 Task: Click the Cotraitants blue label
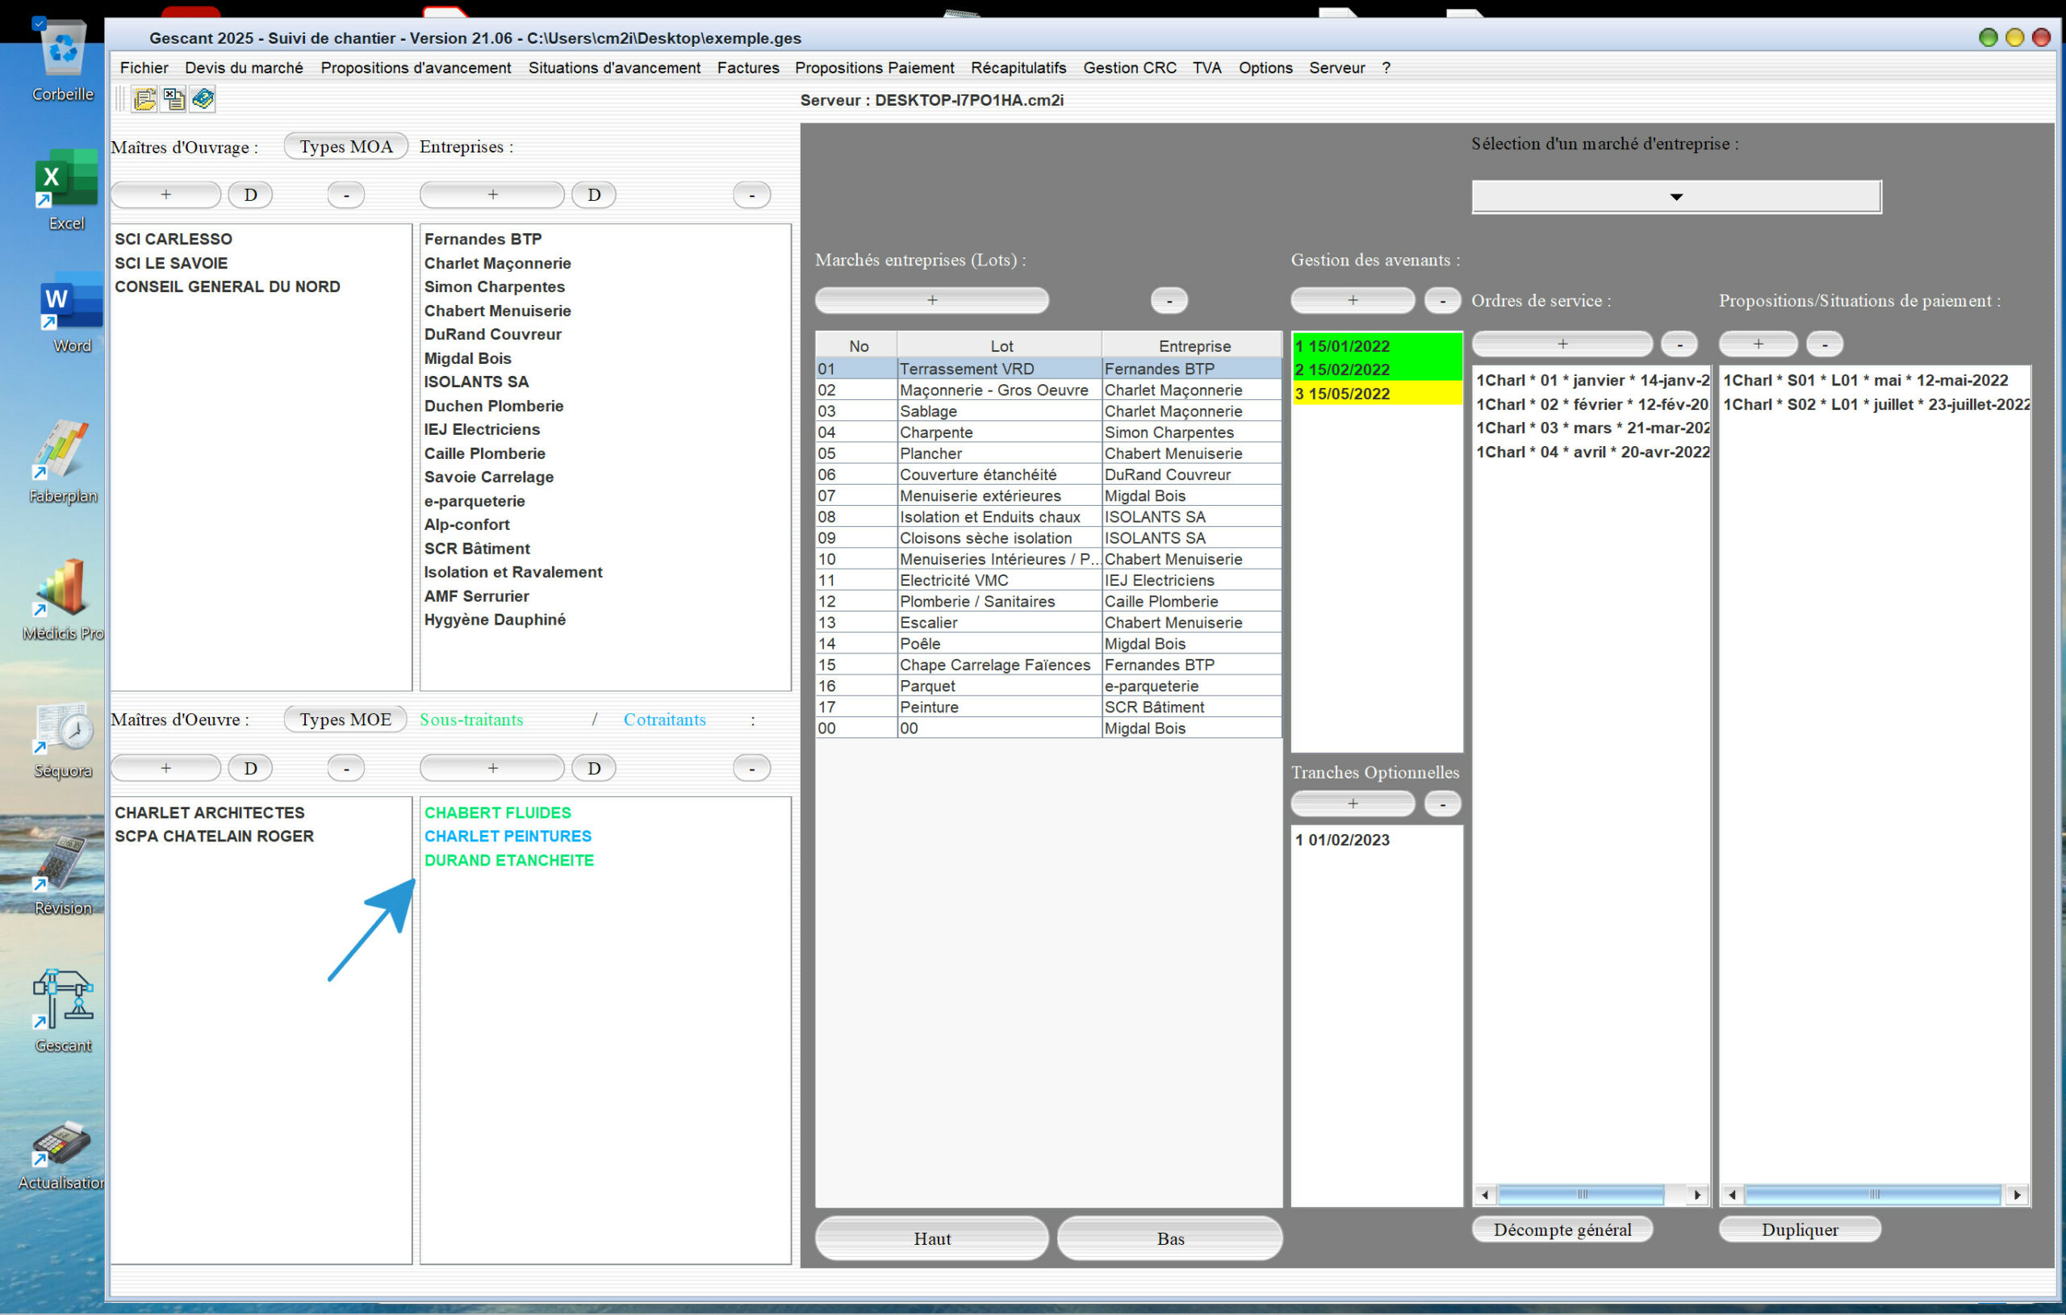[664, 720]
